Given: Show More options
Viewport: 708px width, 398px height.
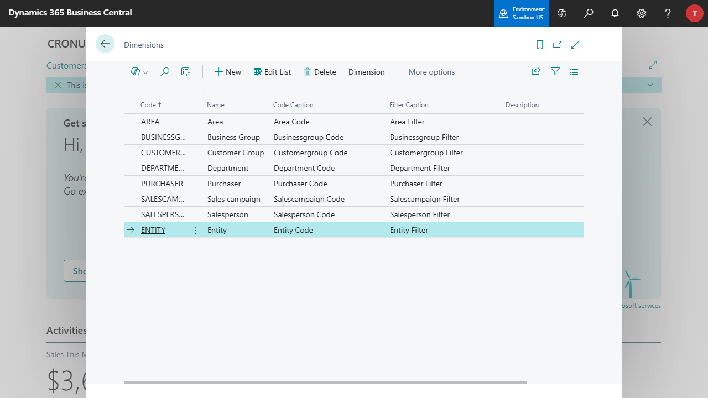Looking at the screenshot, I should [431, 72].
